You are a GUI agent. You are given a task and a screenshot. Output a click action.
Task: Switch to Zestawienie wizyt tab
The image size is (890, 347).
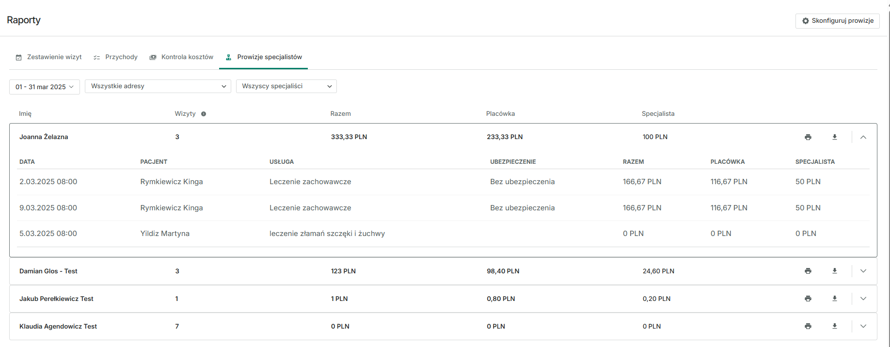(49, 57)
